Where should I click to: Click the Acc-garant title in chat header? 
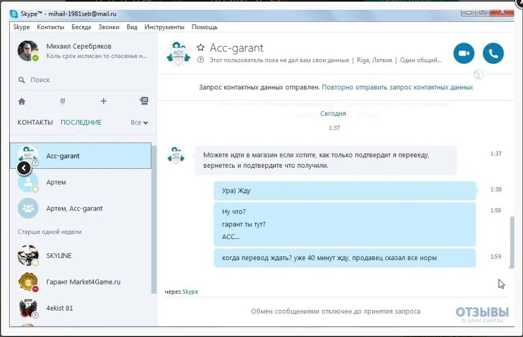click(236, 48)
